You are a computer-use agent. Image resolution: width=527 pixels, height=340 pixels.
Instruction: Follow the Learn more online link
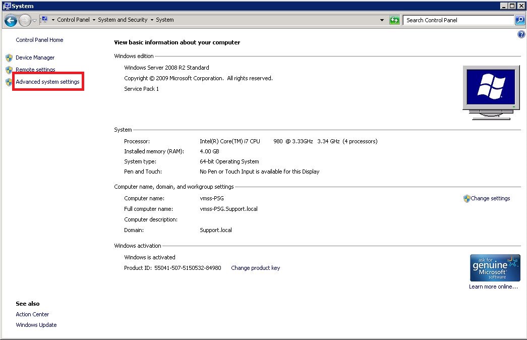(493, 287)
